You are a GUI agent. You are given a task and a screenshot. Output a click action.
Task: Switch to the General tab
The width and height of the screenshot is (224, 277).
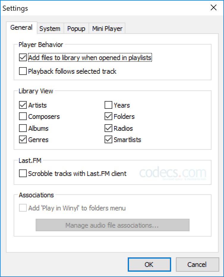[x=21, y=28]
